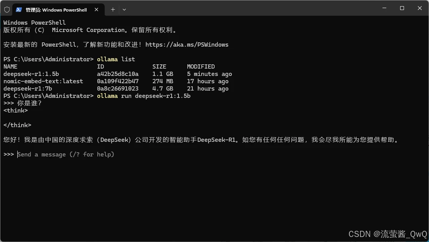Click the 'ollama list' command text
The width and height of the screenshot is (429, 242).
pos(116,59)
